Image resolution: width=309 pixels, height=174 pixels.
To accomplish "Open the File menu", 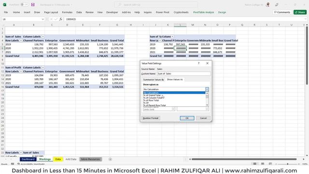I will click(6, 12).
